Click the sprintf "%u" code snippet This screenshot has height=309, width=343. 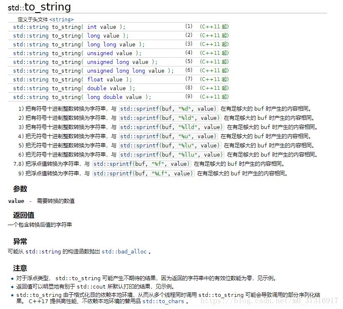coord(168,136)
